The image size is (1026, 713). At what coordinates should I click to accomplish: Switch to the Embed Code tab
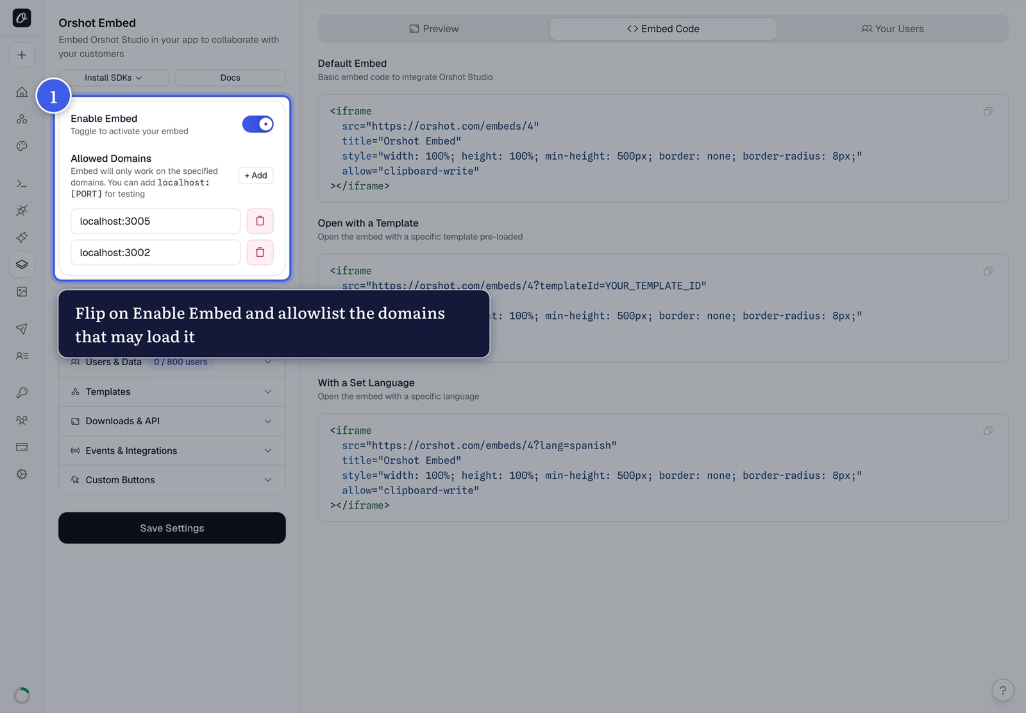[x=663, y=29]
